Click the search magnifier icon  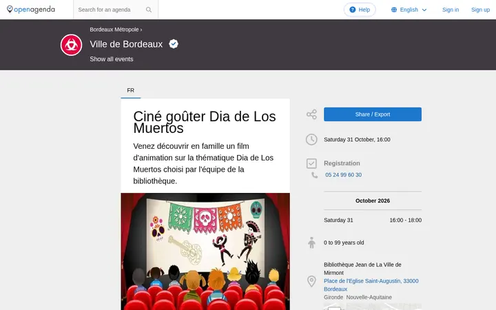[x=149, y=10]
